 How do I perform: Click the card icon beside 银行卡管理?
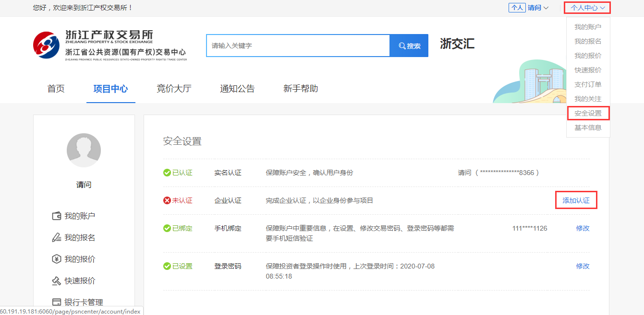pyautogui.click(x=56, y=302)
